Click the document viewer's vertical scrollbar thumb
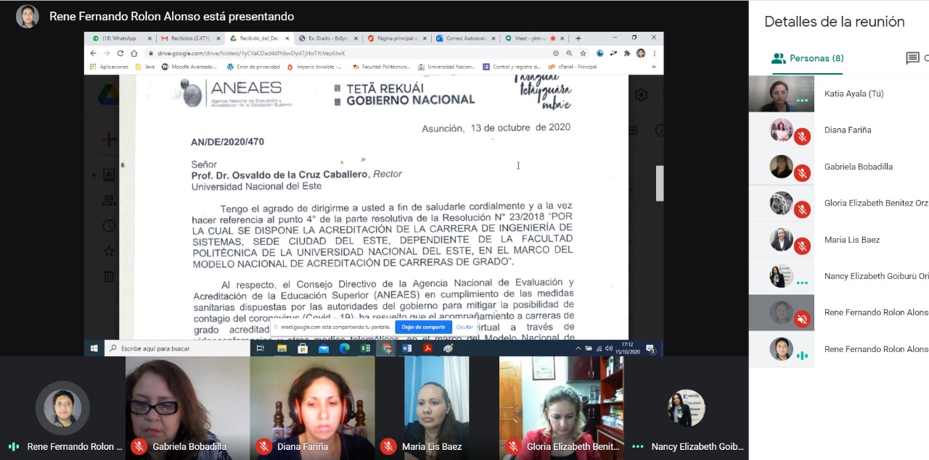The height and width of the screenshot is (460, 929). point(660,183)
